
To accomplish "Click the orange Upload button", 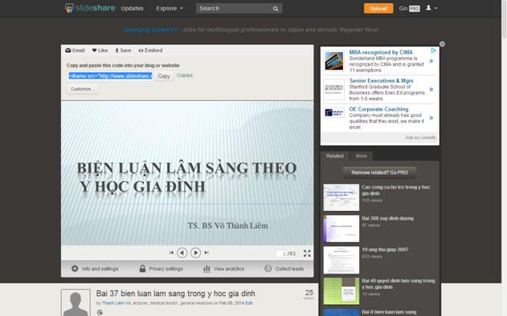I will click(378, 8).
